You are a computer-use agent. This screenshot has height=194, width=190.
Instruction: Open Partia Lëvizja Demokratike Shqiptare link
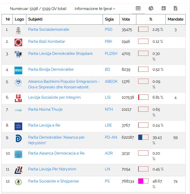point(61,54)
